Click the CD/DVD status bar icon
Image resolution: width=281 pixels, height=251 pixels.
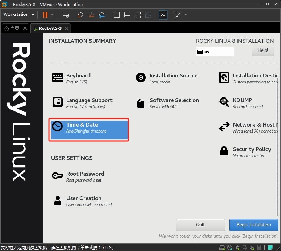click(x=230, y=248)
